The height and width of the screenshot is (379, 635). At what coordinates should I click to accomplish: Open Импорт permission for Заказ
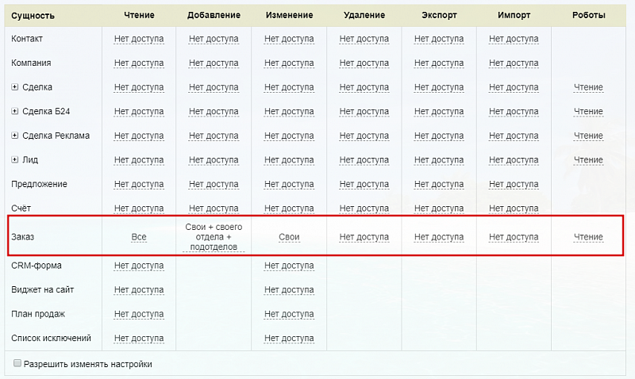click(x=514, y=237)
